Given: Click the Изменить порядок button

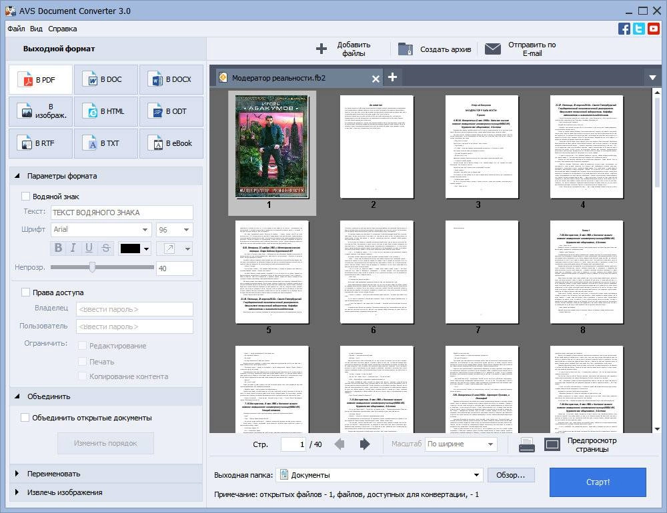Looking at the screenshot, I should pos(105,443).
